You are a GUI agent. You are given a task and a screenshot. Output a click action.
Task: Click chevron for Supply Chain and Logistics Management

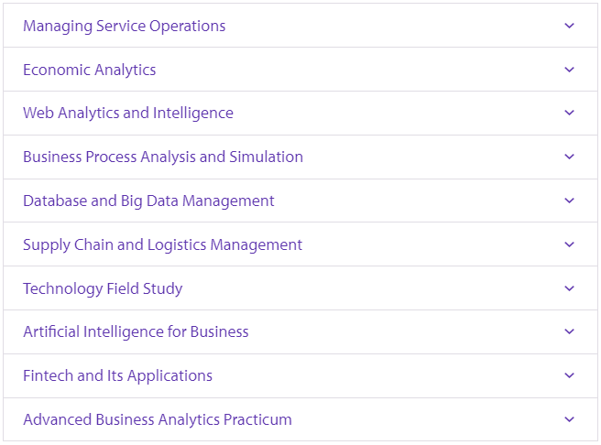point(570,244)
